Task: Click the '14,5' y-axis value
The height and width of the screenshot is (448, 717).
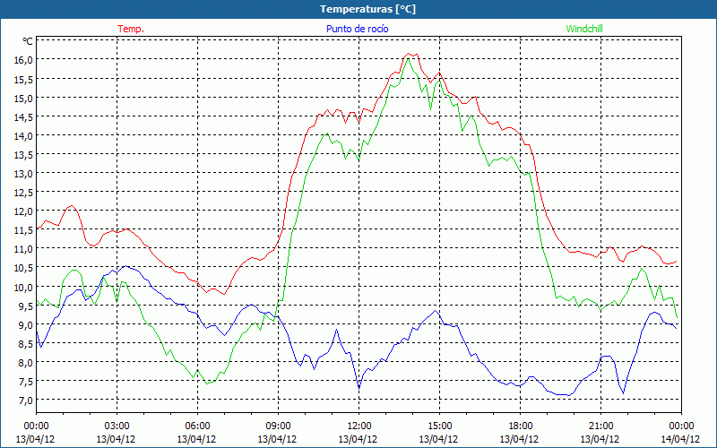Action: click(24, 116)
